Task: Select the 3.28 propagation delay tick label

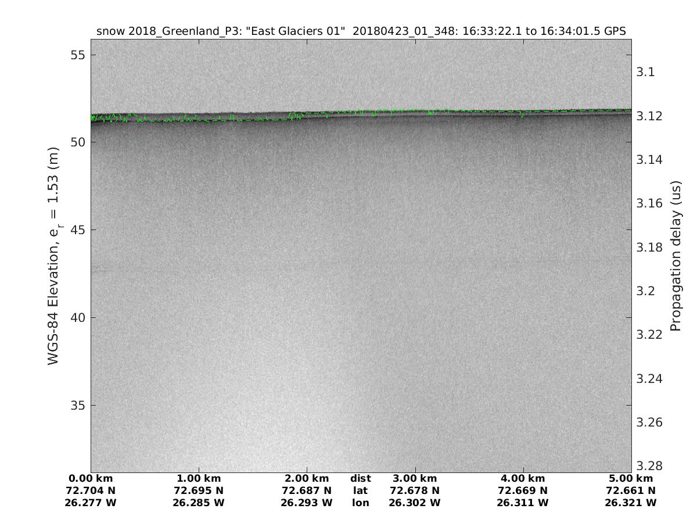Action: [649, 466]
